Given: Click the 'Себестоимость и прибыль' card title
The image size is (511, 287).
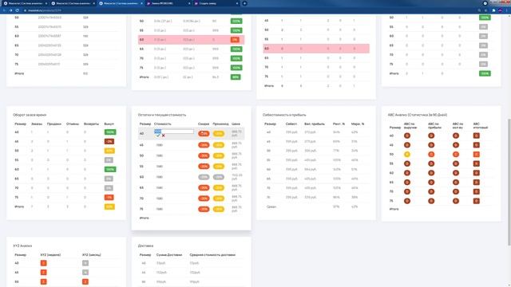Looking at the screenshot, I should [x=284, y=115].
